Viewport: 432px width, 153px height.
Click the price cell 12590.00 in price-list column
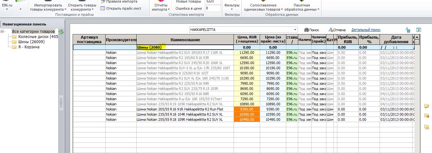tap(273, 63)
